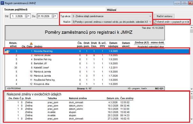Click Tisk dne: 15.10.2026 text
This screenshot has width=193, height=124.
[152, 28]
